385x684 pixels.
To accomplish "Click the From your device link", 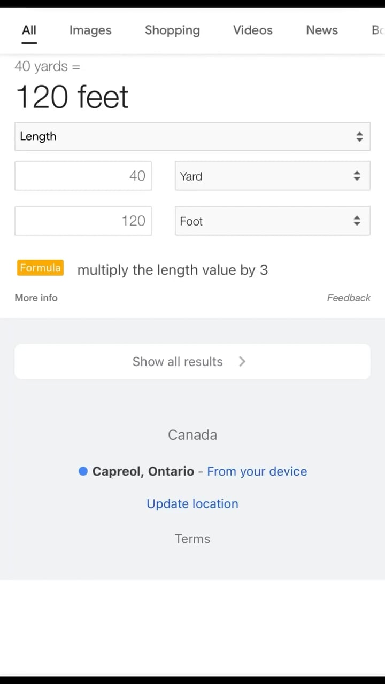I will 257,471.
